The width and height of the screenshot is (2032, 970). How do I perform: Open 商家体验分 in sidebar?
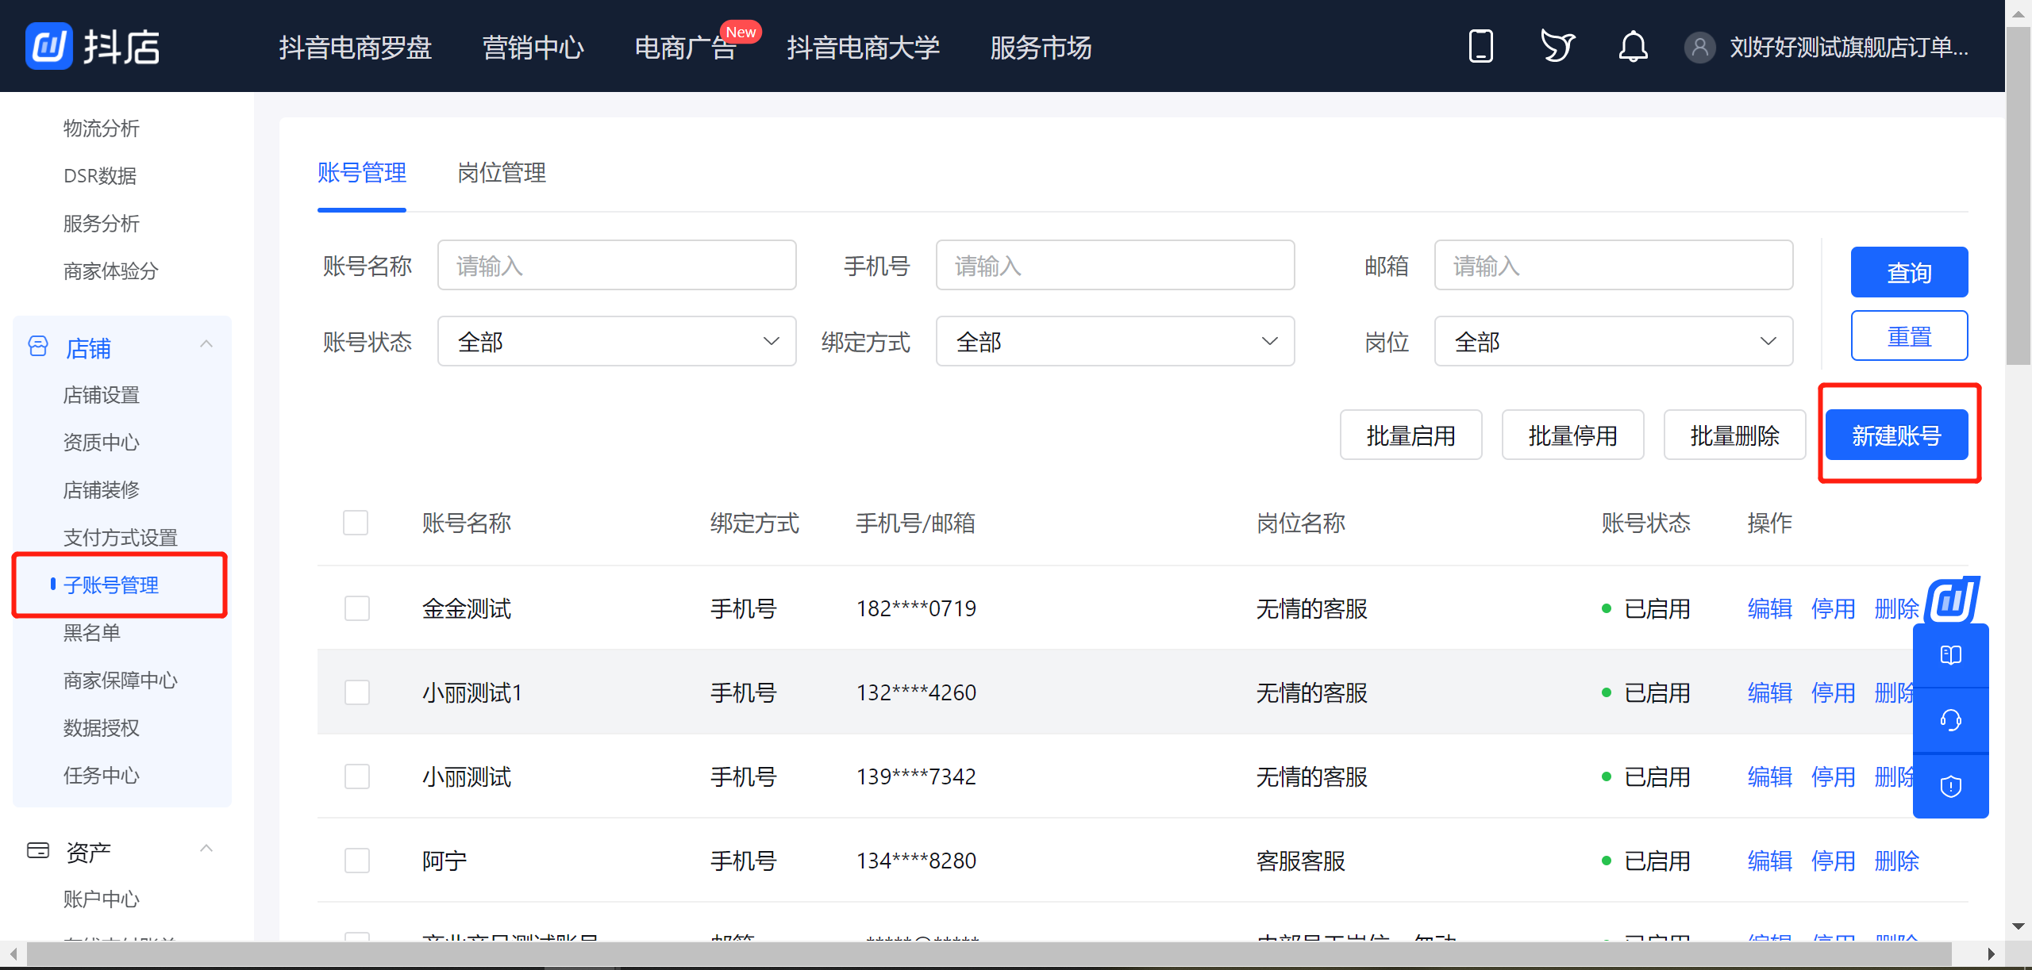111,271
